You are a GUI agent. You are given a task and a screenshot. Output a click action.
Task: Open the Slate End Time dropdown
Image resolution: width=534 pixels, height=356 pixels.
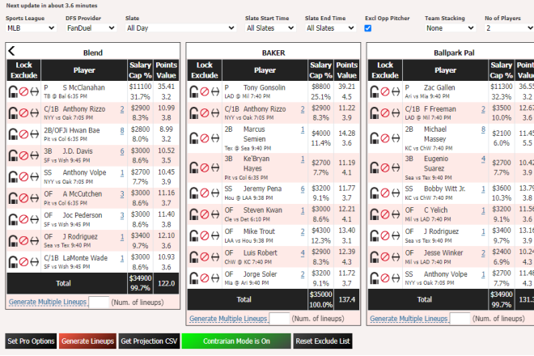point(330,28)
